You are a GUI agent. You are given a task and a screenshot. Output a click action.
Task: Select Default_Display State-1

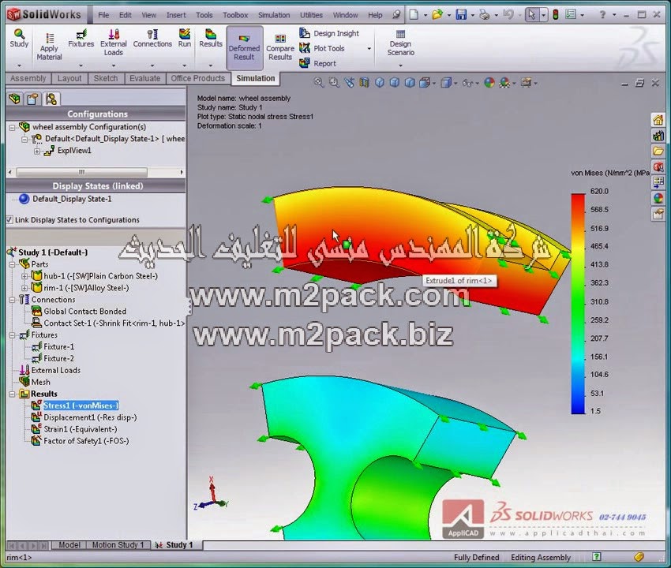pyautogui.click(x=72, y=199)
